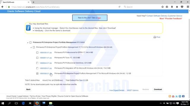Viewport: 190px width, 106px height.
Task: Check Primavera P6 Professional for EPPM 17 checkbox
Action: click(37, 52)
